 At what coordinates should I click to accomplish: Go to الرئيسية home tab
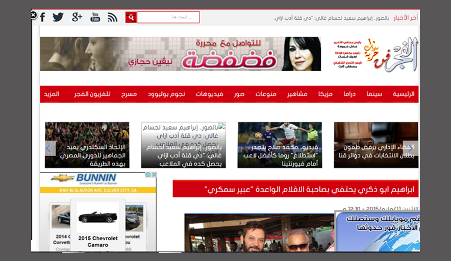pos(403,94)
